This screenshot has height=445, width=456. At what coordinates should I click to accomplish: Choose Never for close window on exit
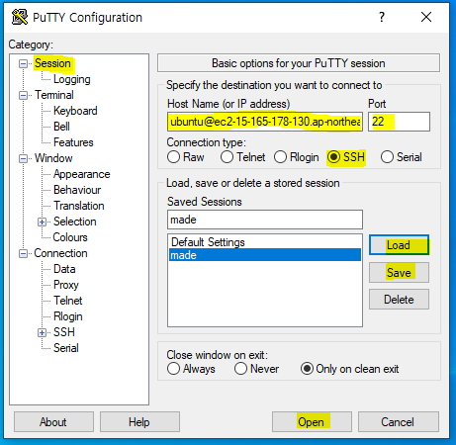point(257,369)
